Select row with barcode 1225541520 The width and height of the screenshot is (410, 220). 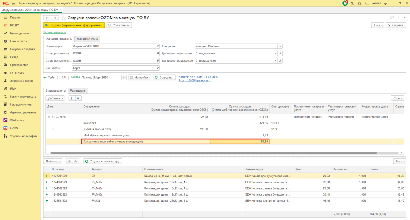pos(225,201)
